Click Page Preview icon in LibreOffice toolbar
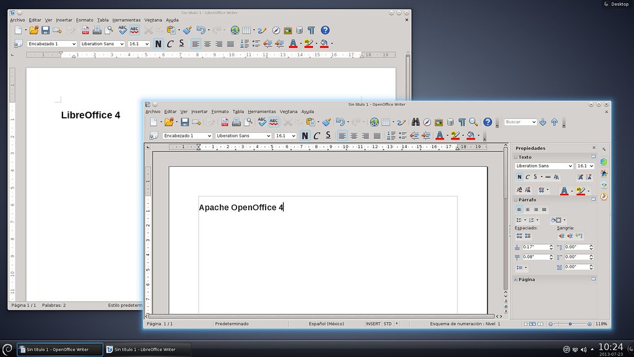The image size is (634, 357). [109, 30]
